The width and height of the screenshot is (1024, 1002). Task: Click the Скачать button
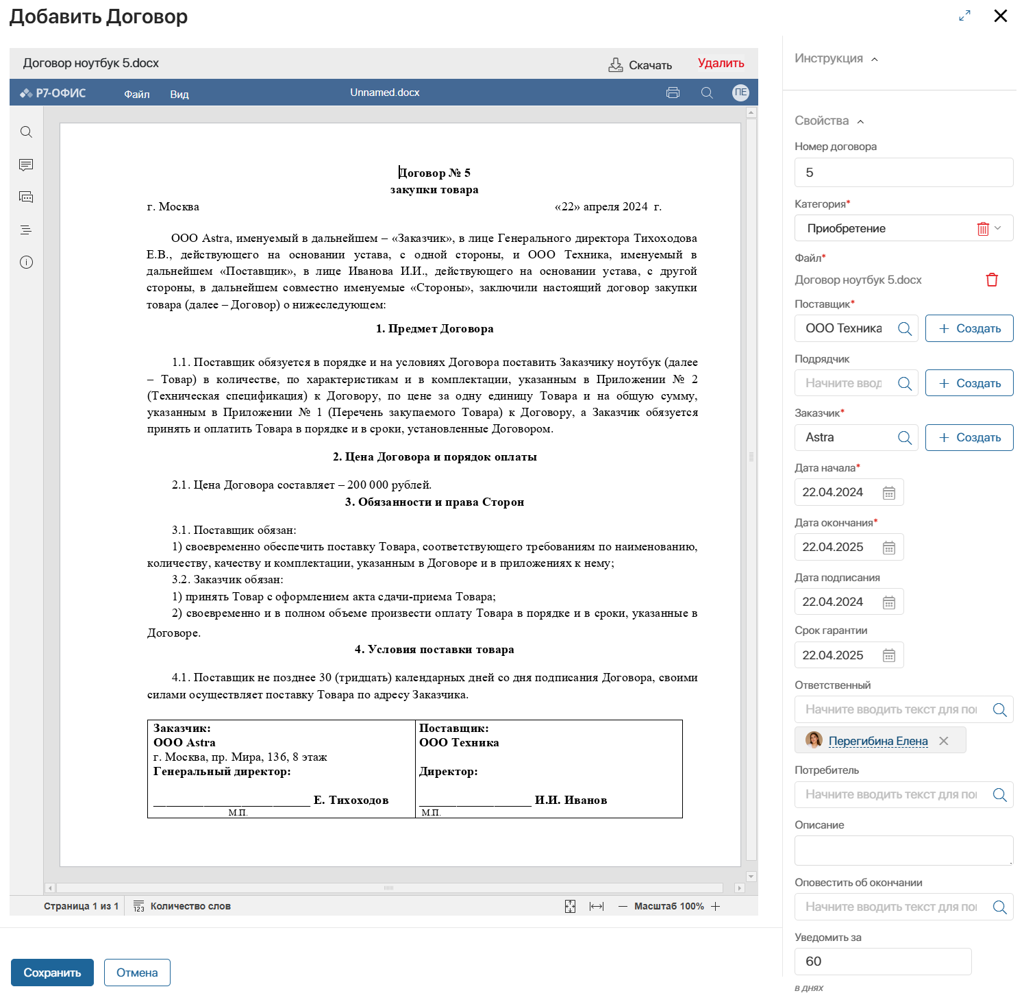click(640, 65)
